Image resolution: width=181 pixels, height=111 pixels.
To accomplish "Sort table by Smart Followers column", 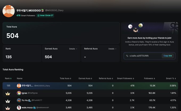I will click(x=125, y=79).
